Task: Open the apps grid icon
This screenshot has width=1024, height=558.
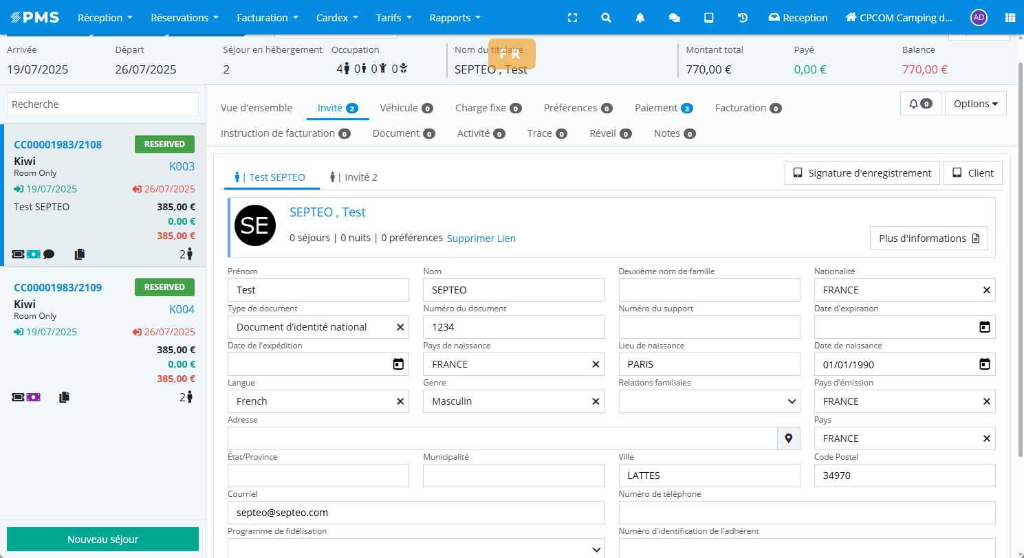Action: pos(1010,18)
